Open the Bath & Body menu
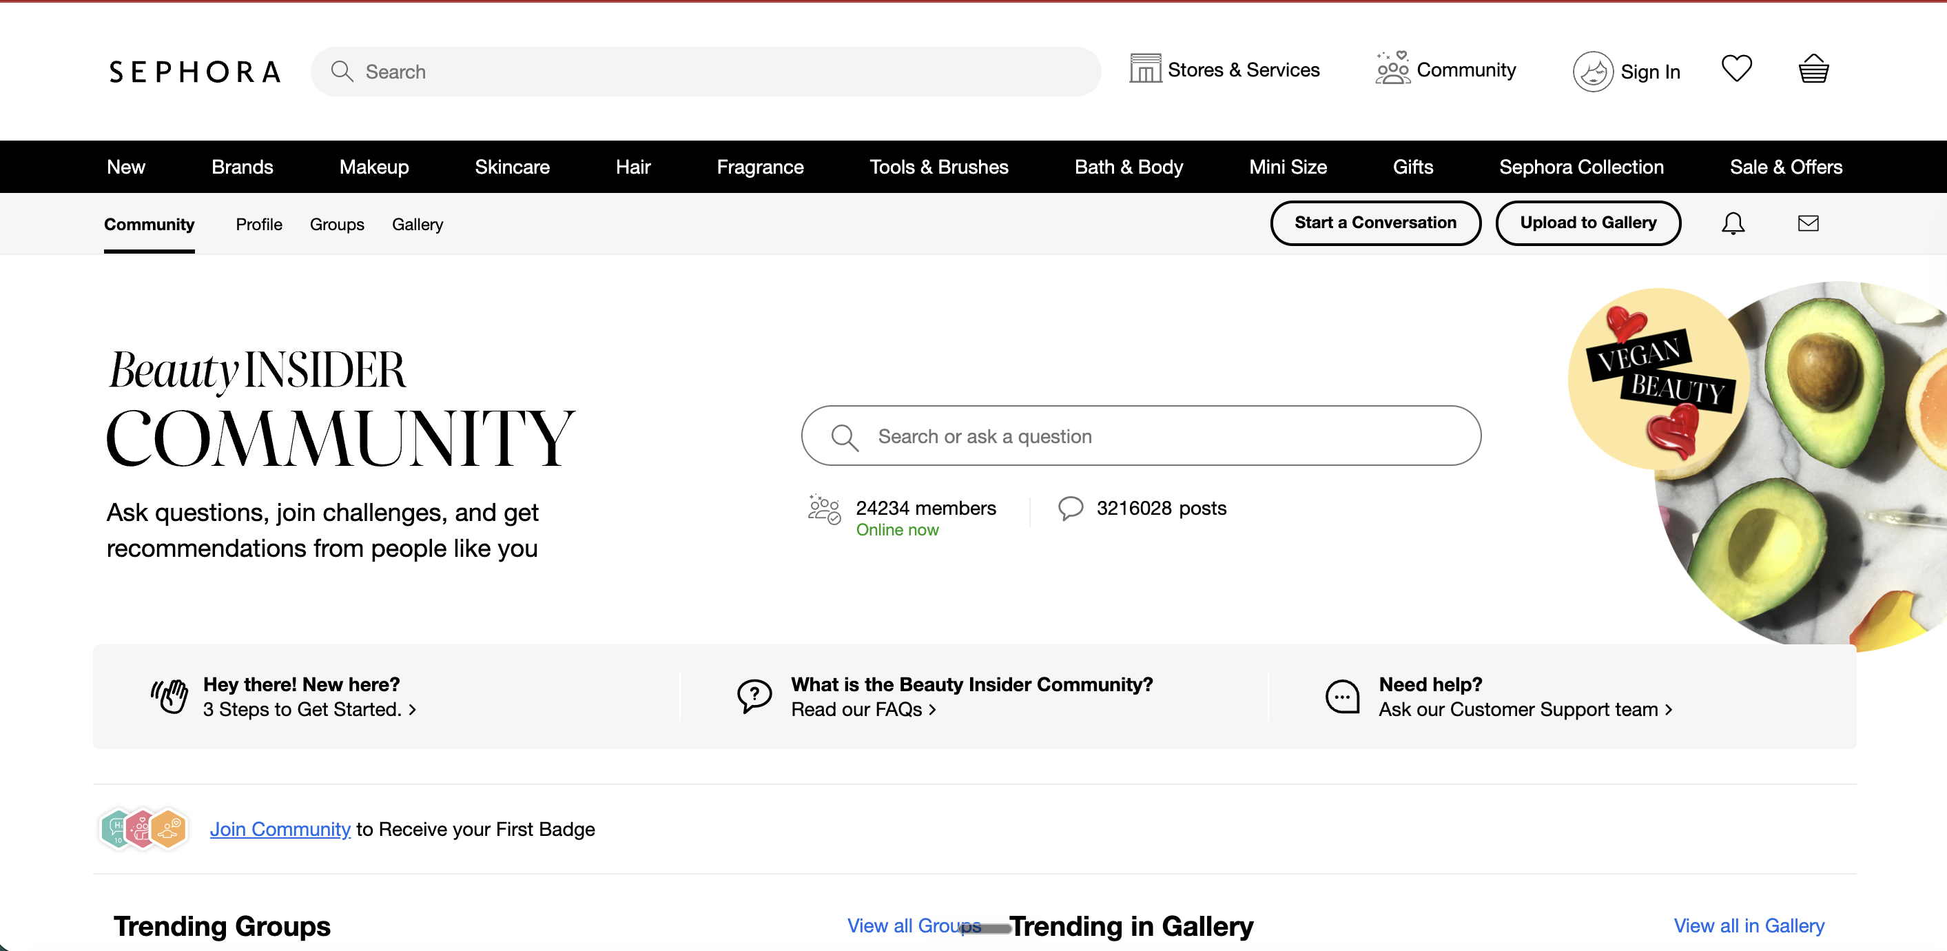The height and width of the screenshot is (951, 1947). pyautogui.click(x=1129, y=167)
